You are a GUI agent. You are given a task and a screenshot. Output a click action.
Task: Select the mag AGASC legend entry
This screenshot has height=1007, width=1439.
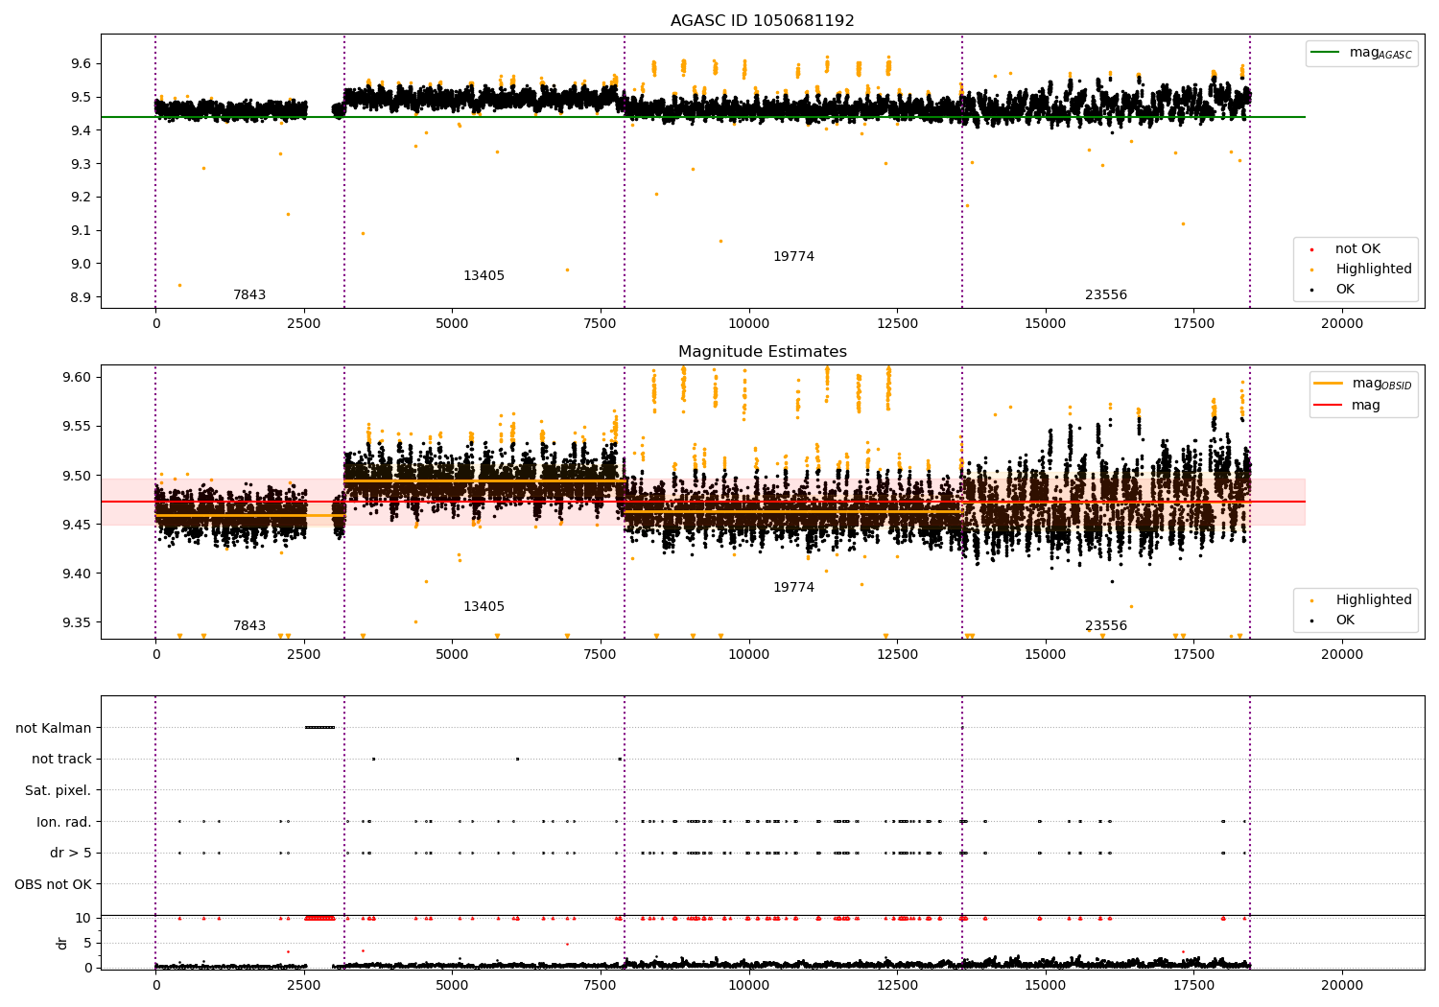tap(1361, 53)
